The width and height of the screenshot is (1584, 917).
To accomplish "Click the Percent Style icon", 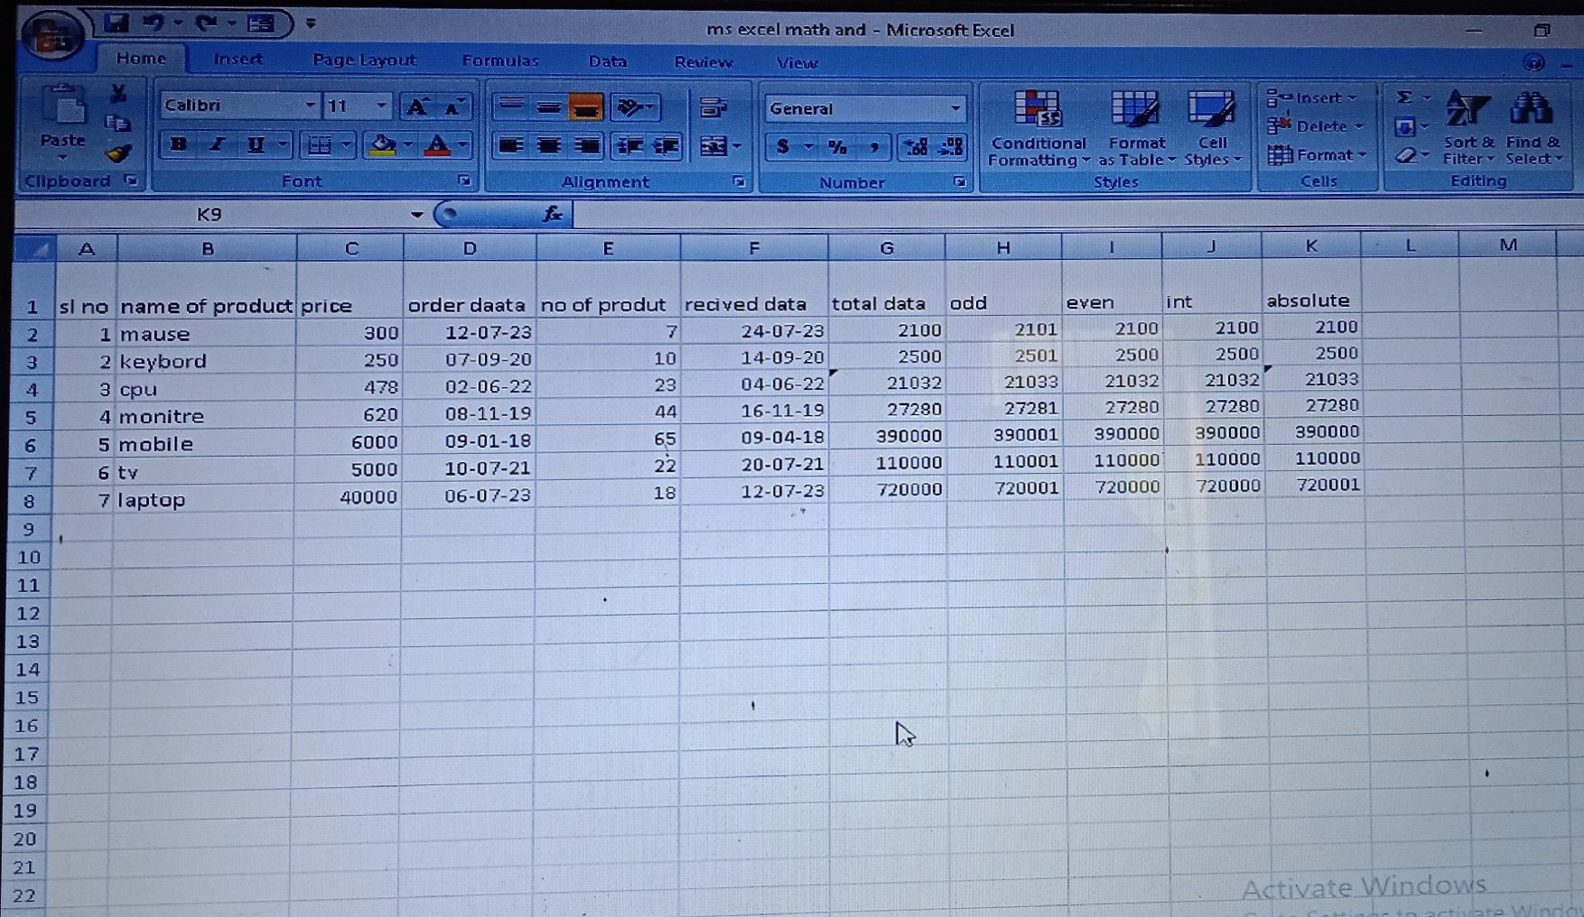I will (837, 147).
